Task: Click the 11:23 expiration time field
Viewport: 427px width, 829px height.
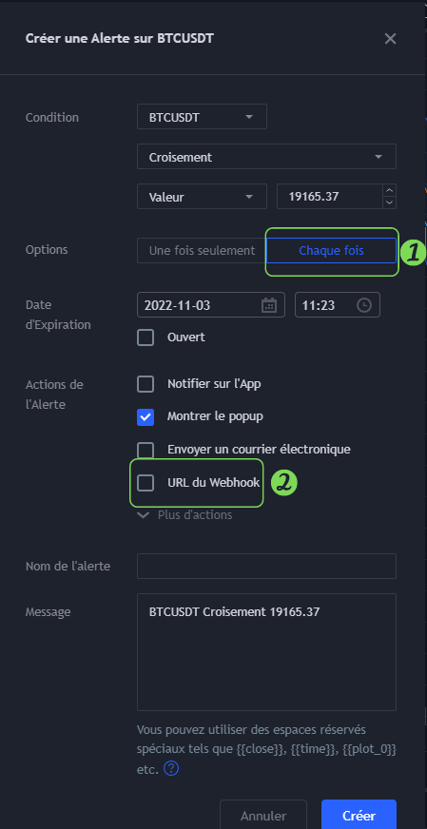Action: tap(337, 305)
